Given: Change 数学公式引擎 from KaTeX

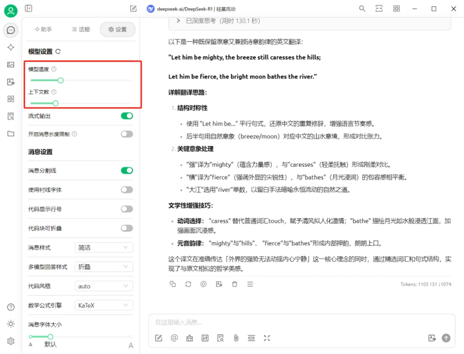Looking at the screenshot, I should click(x=103, y=305).
